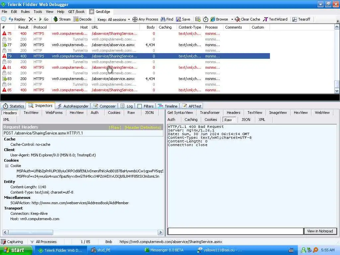Switch request inspector to WebForms tab

54,113
